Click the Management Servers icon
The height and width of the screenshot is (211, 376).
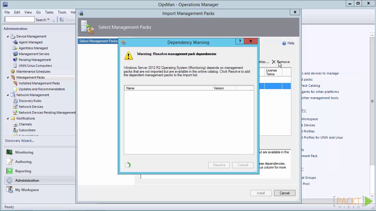coord(15,54)
